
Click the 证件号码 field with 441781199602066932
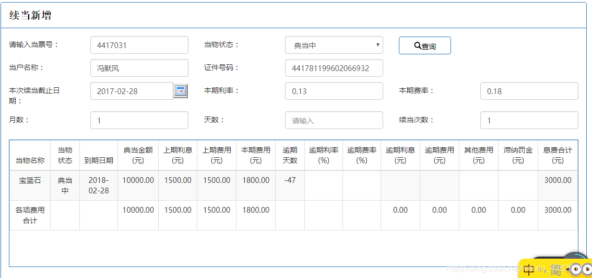pyautogui.click(x=334, y=68)
